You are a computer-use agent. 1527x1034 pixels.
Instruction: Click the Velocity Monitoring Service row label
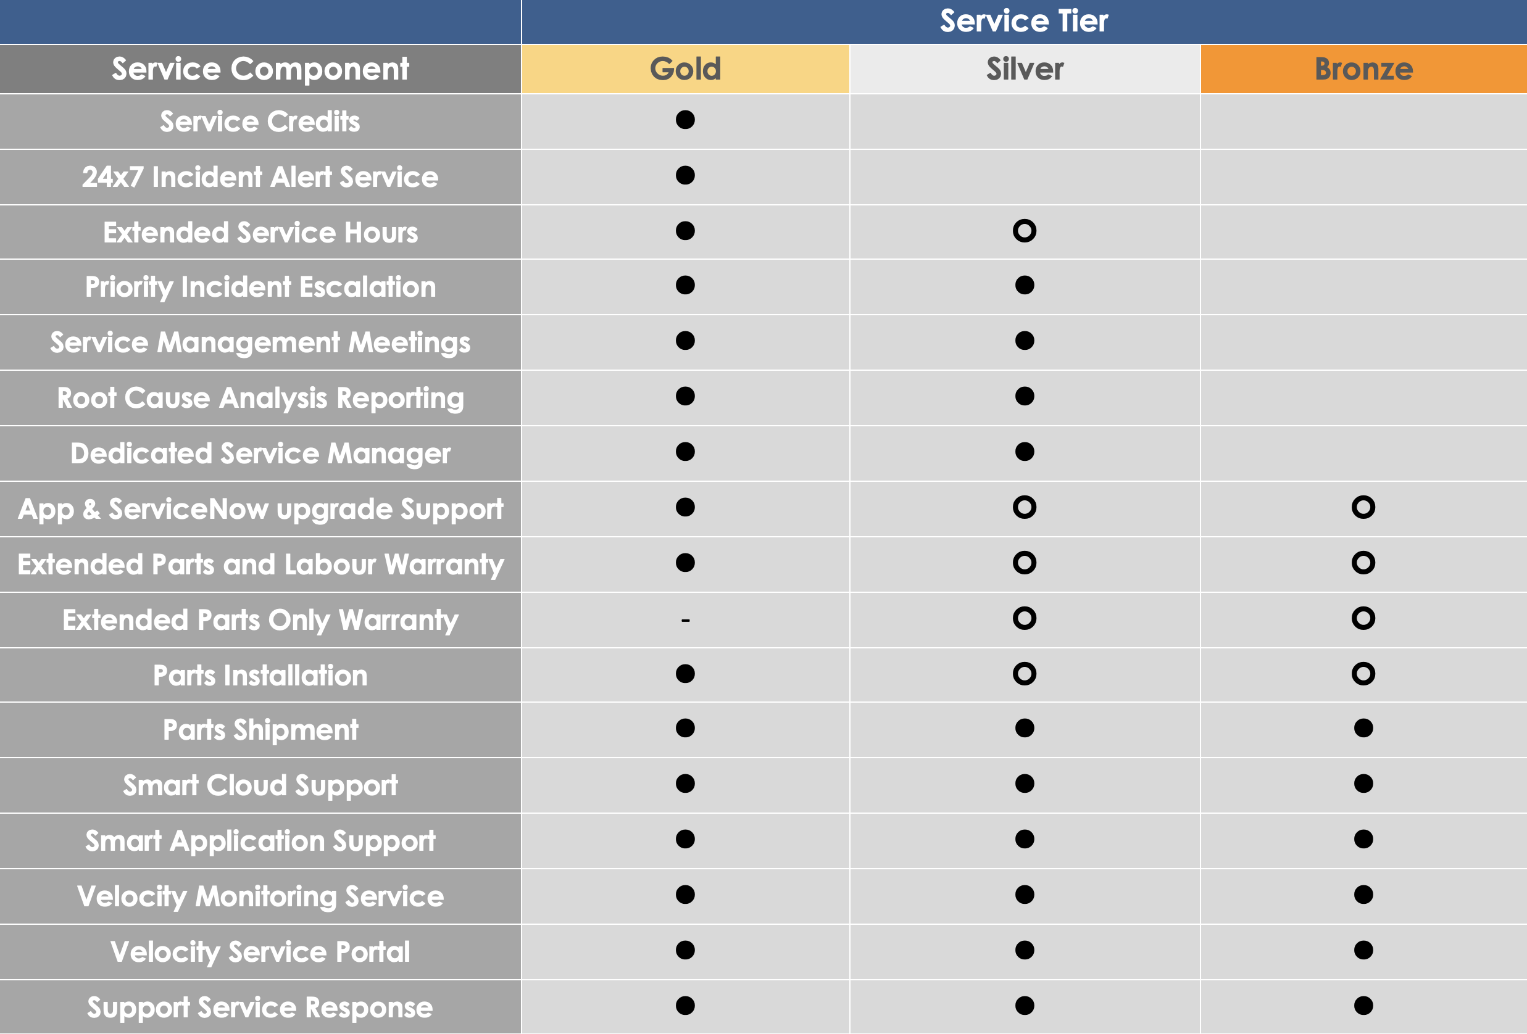pyautogui.click(x=260, y=896)
